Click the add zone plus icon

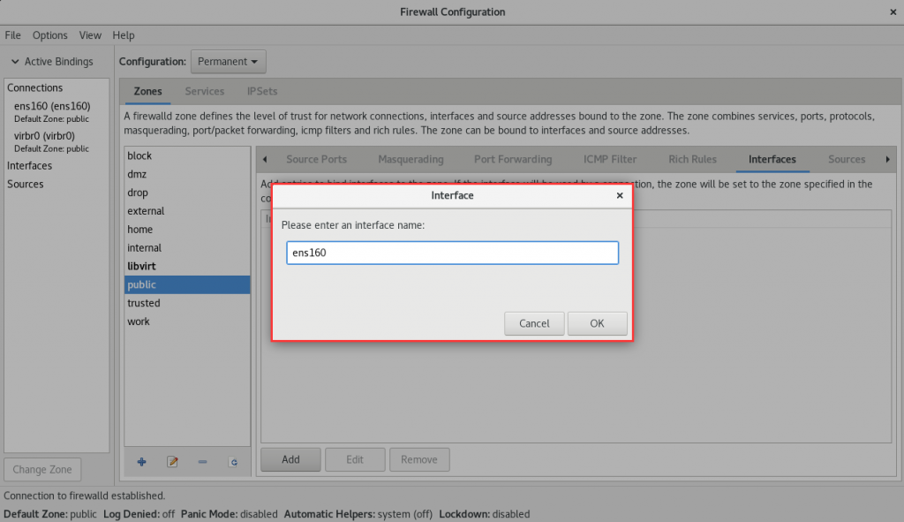(x=141, y=461)
